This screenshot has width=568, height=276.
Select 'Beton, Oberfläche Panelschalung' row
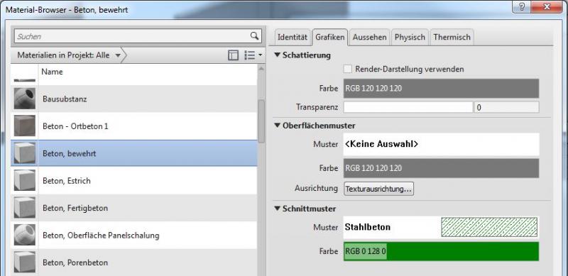(134, 235)
